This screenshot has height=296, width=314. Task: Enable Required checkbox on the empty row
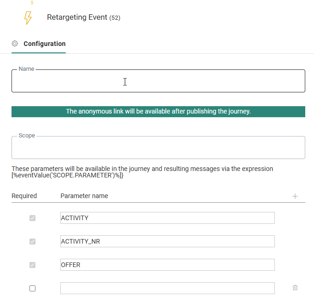(x=32, y=288)
